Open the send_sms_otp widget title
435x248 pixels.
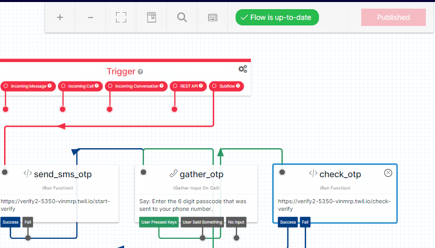(x=63, y=174)
